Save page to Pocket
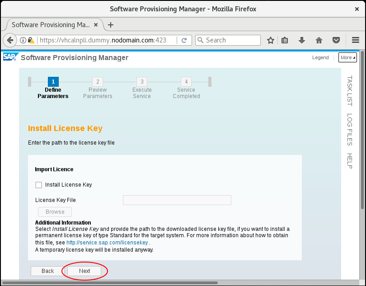Screen dimensions: 366x286 [336, 40]
